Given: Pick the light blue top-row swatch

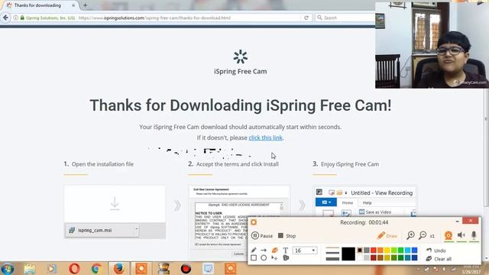Looking at the screenshot, I should (407, 250).
